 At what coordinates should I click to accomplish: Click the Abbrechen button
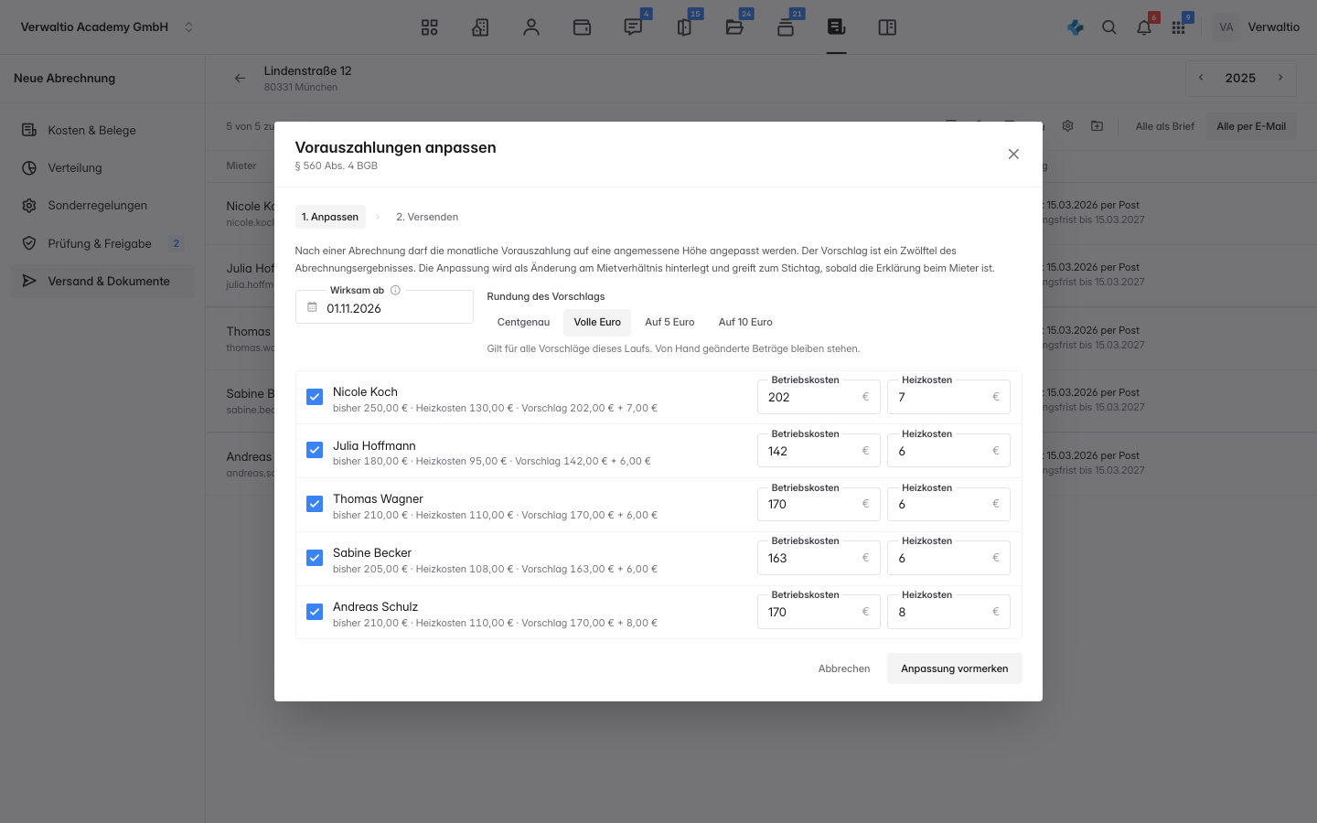(x=844, y=668)
